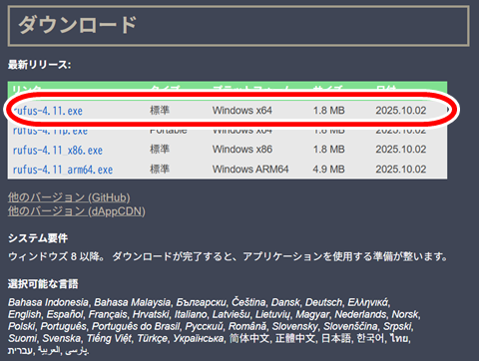Image resolution: width=479 pixels, height=361 pixels.
Task: Select the Windows x64 cell of rufus-4.11.exe row
Action: pyautogui.click(x=242, y=111)
